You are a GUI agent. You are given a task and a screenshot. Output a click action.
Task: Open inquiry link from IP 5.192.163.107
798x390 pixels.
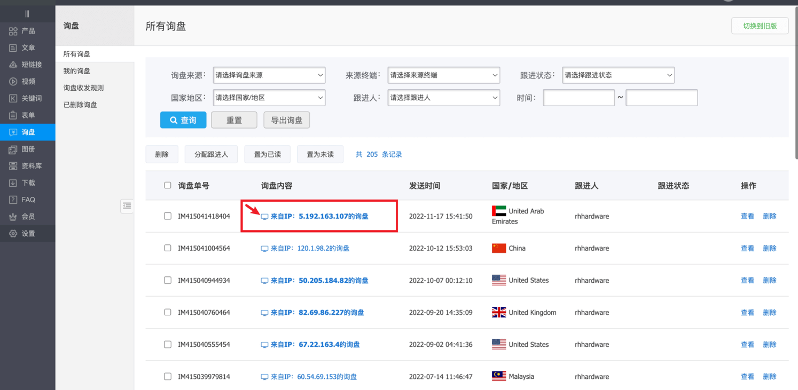pos(319,217)
